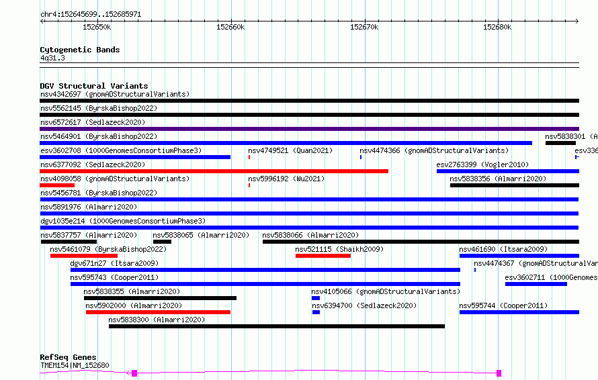Click the nsv461690 Itsara2009 label

tap(503, 249)
